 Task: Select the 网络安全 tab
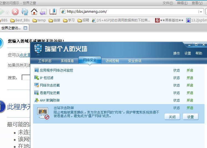pos(90,60)
